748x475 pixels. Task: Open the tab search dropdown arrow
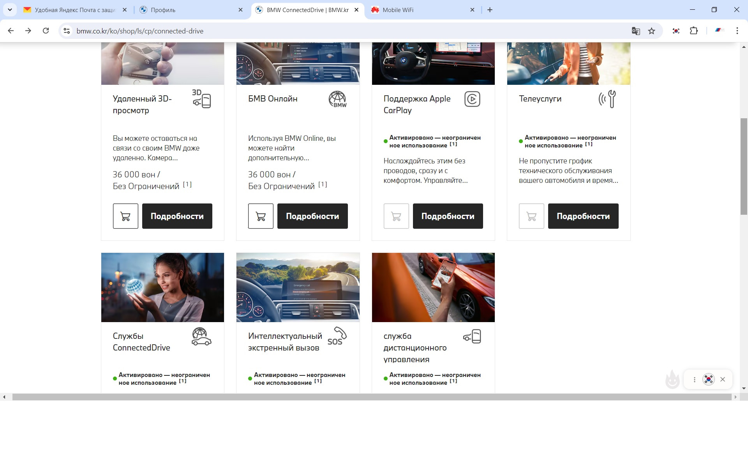coord(10,10)
